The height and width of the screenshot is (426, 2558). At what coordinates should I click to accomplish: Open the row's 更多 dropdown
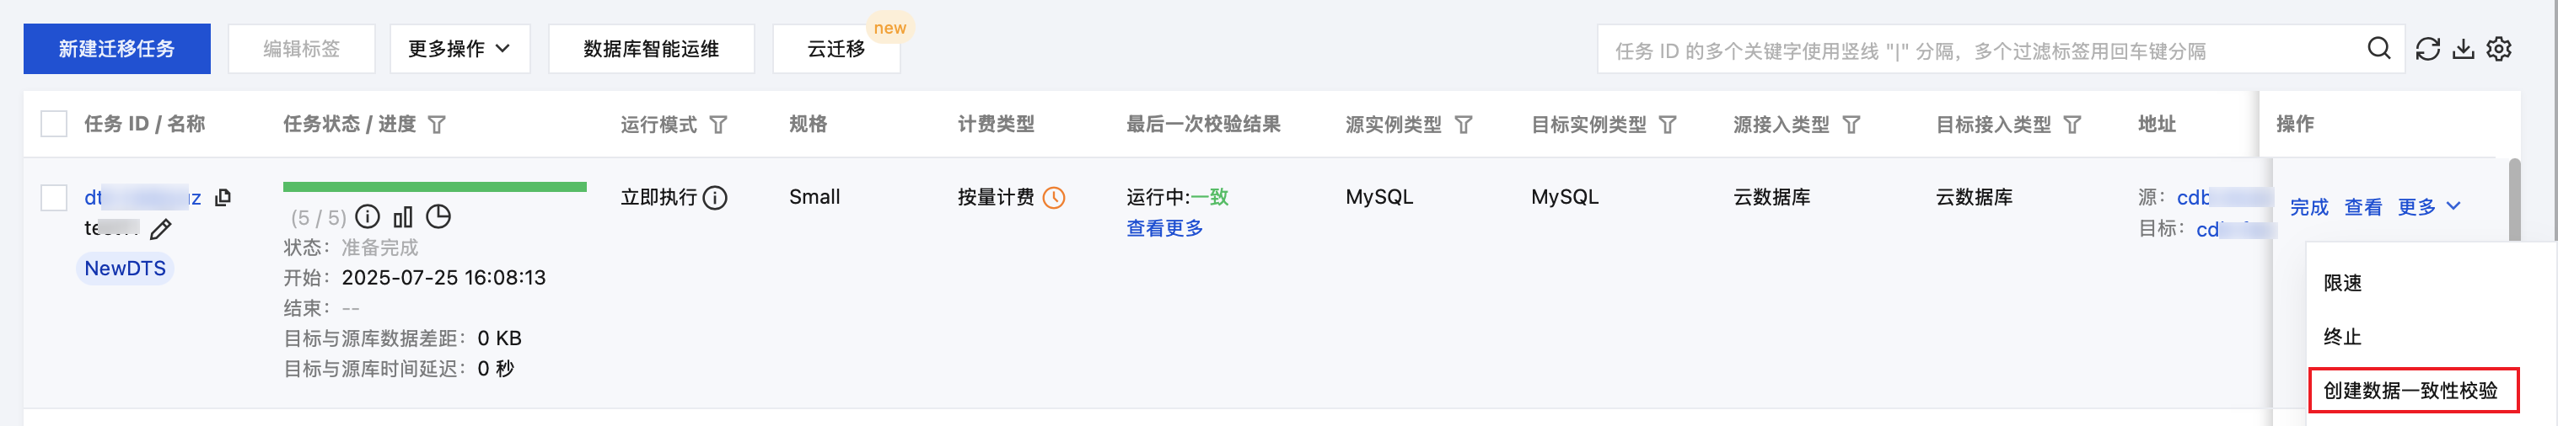click(2429, 207)
